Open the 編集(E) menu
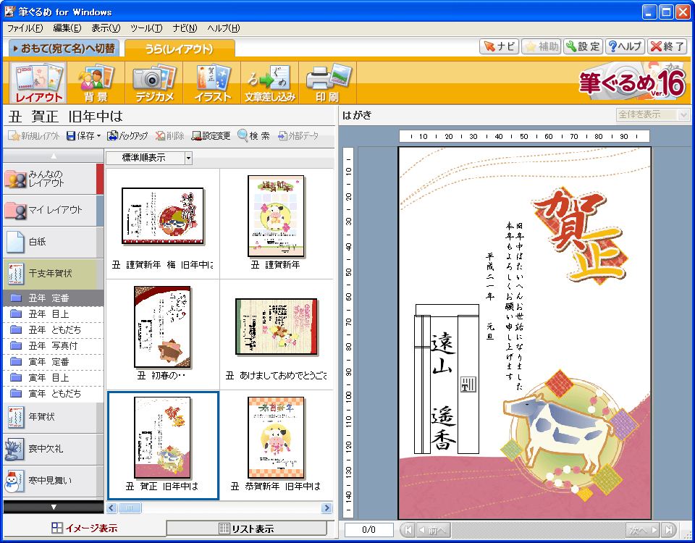 coord(67,28)
